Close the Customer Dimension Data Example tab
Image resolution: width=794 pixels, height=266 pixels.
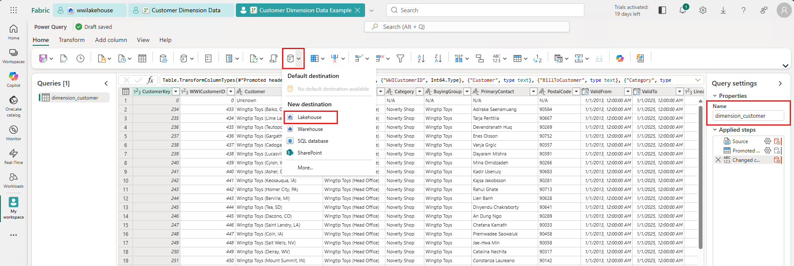(x=357, y=10)
